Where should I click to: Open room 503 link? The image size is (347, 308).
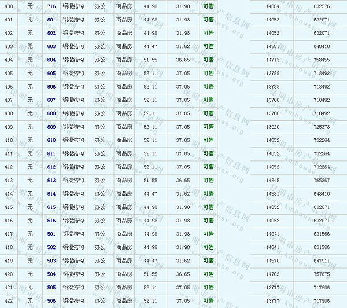pos(51,261)
